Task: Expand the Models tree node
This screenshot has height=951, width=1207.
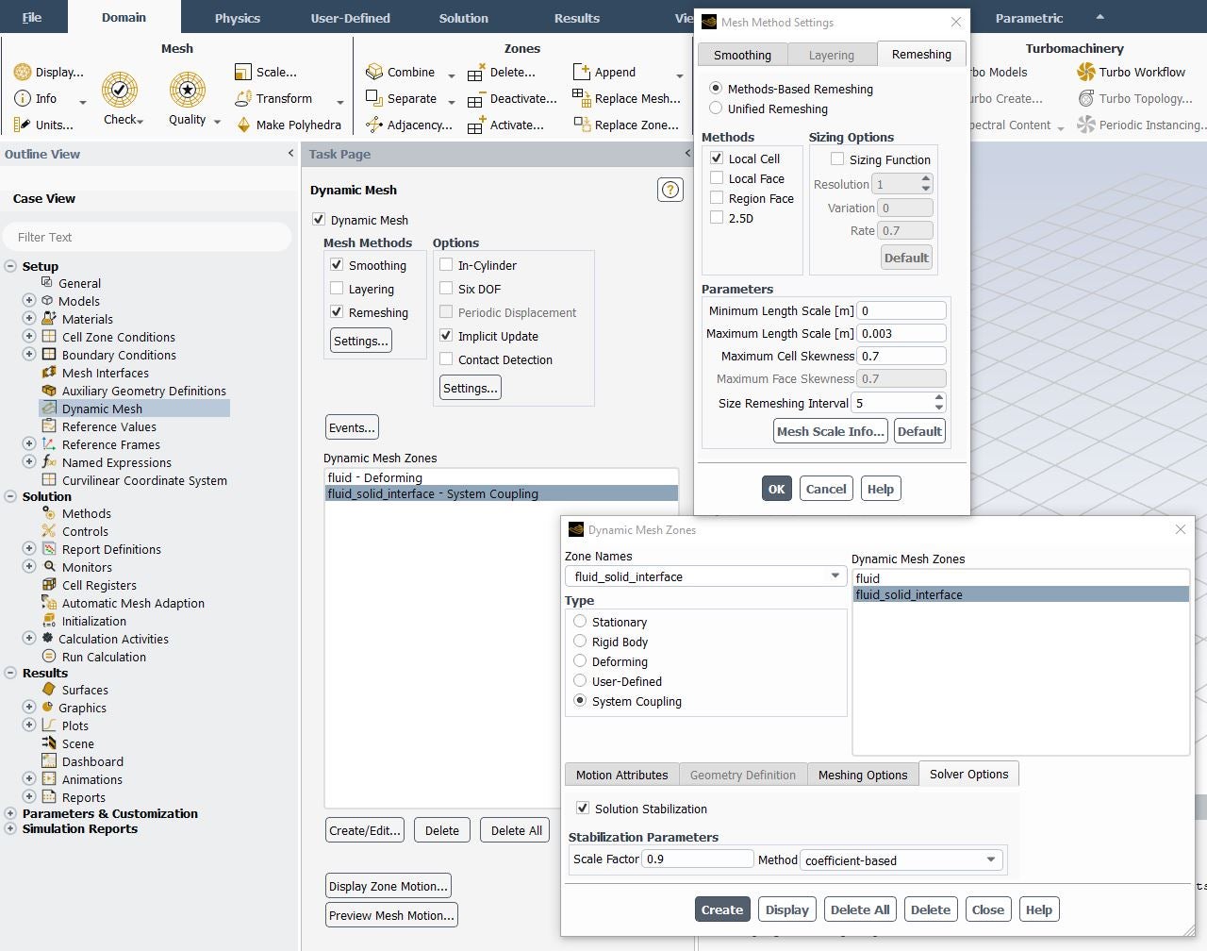Action: [x=29, y=301]
